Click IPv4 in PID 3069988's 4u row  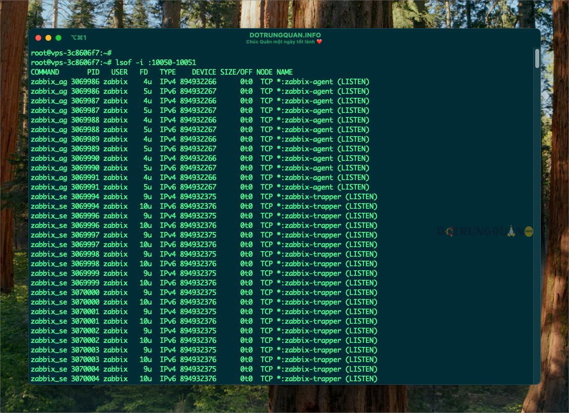pyautogui.click(x=168, y=120)
